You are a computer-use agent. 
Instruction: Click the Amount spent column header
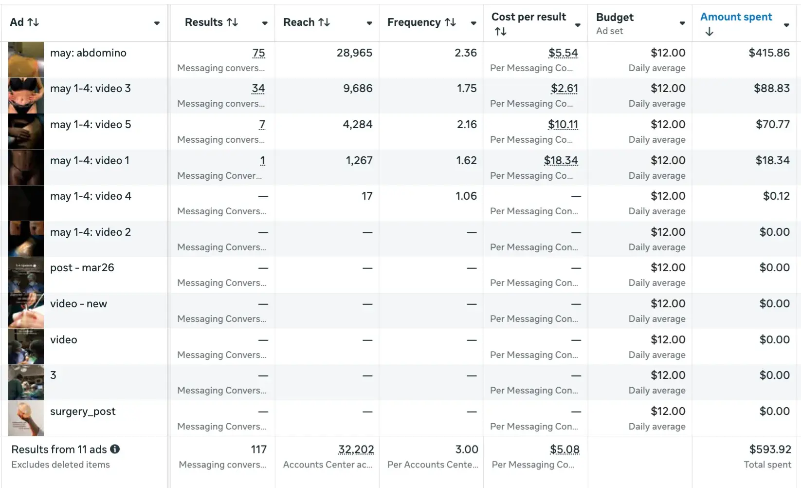point(736,17)
